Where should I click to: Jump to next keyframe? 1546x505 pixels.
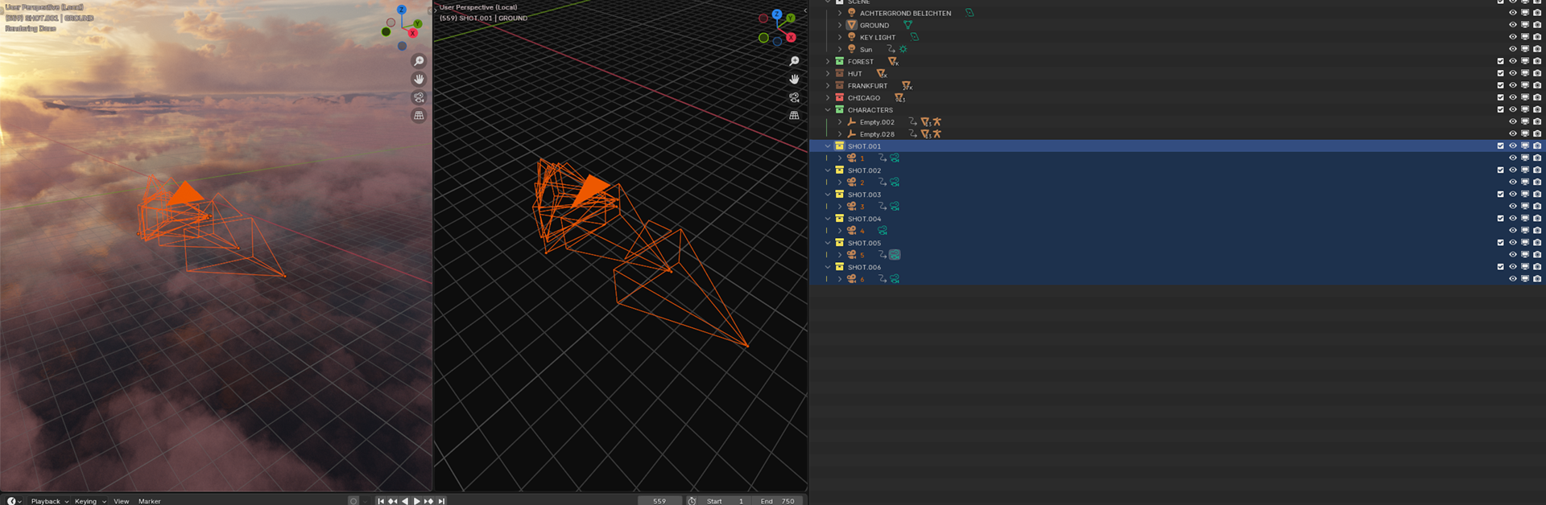[x=428, y=501]
